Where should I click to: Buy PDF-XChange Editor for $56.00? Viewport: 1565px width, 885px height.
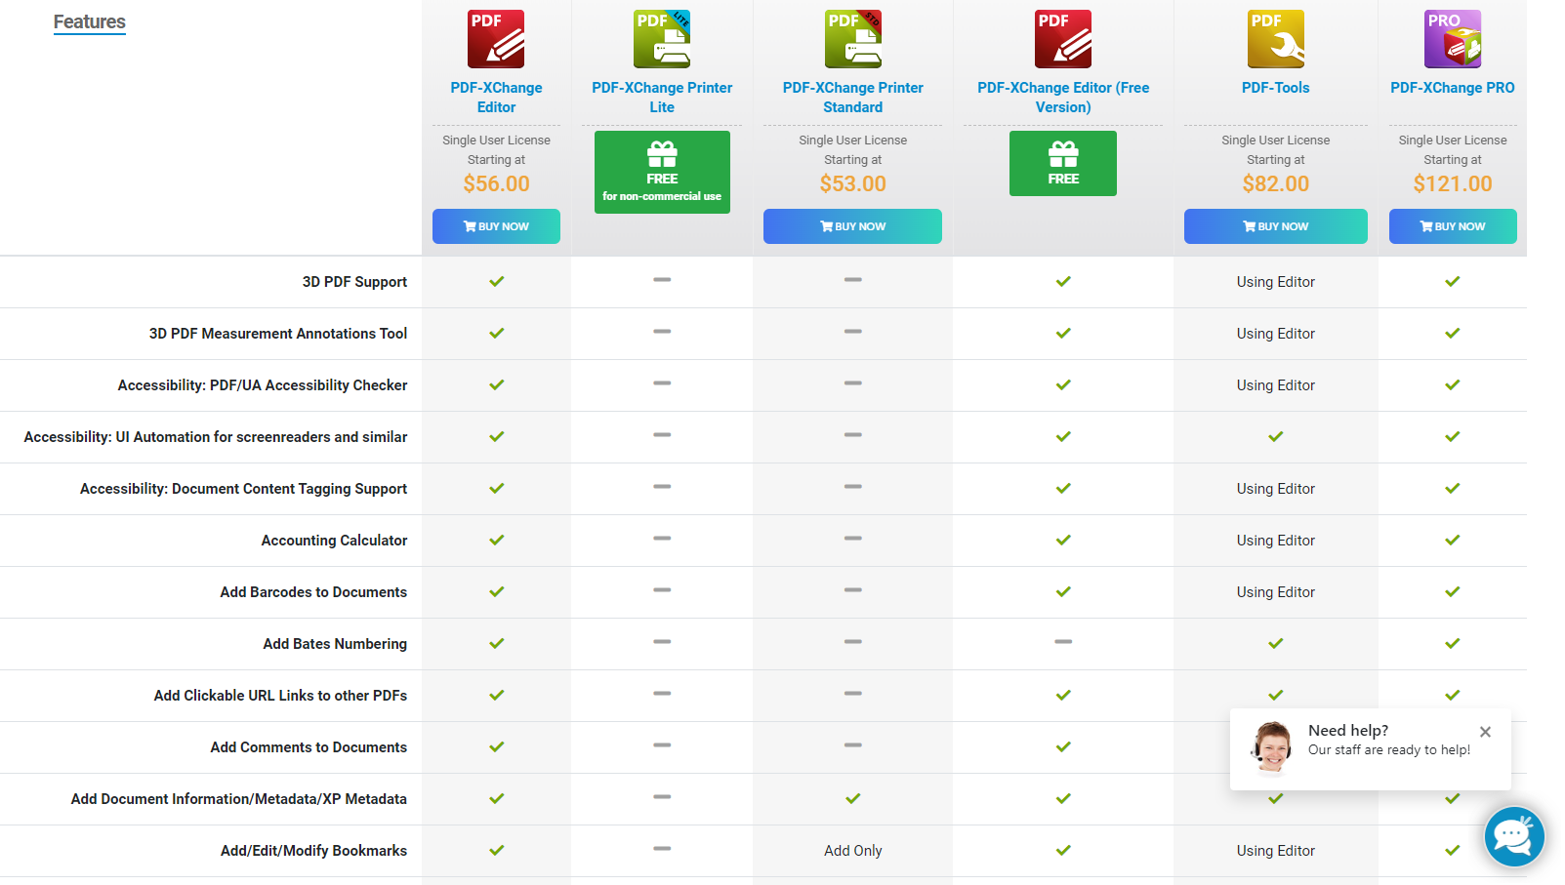(496, 226)
